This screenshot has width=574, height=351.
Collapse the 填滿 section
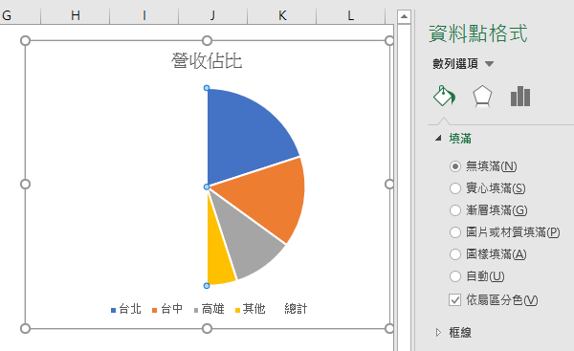(x=438, y=138)
